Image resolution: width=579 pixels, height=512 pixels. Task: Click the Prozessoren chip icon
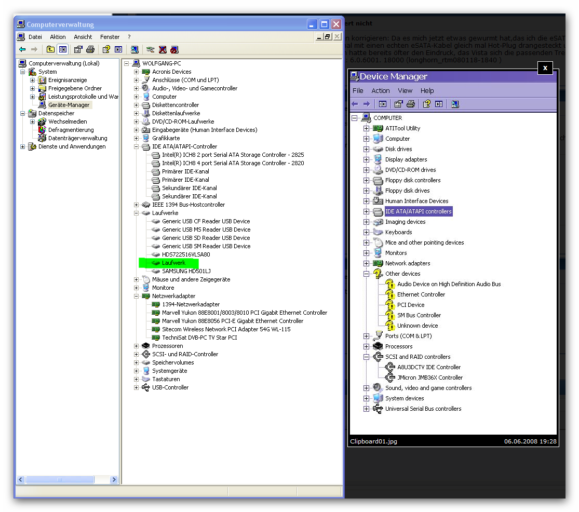(146, 346)
